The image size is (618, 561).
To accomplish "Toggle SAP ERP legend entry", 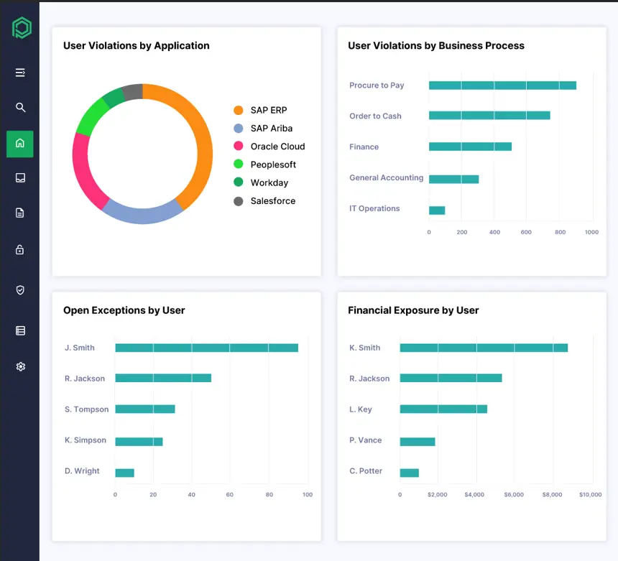I will click(268, 110).
